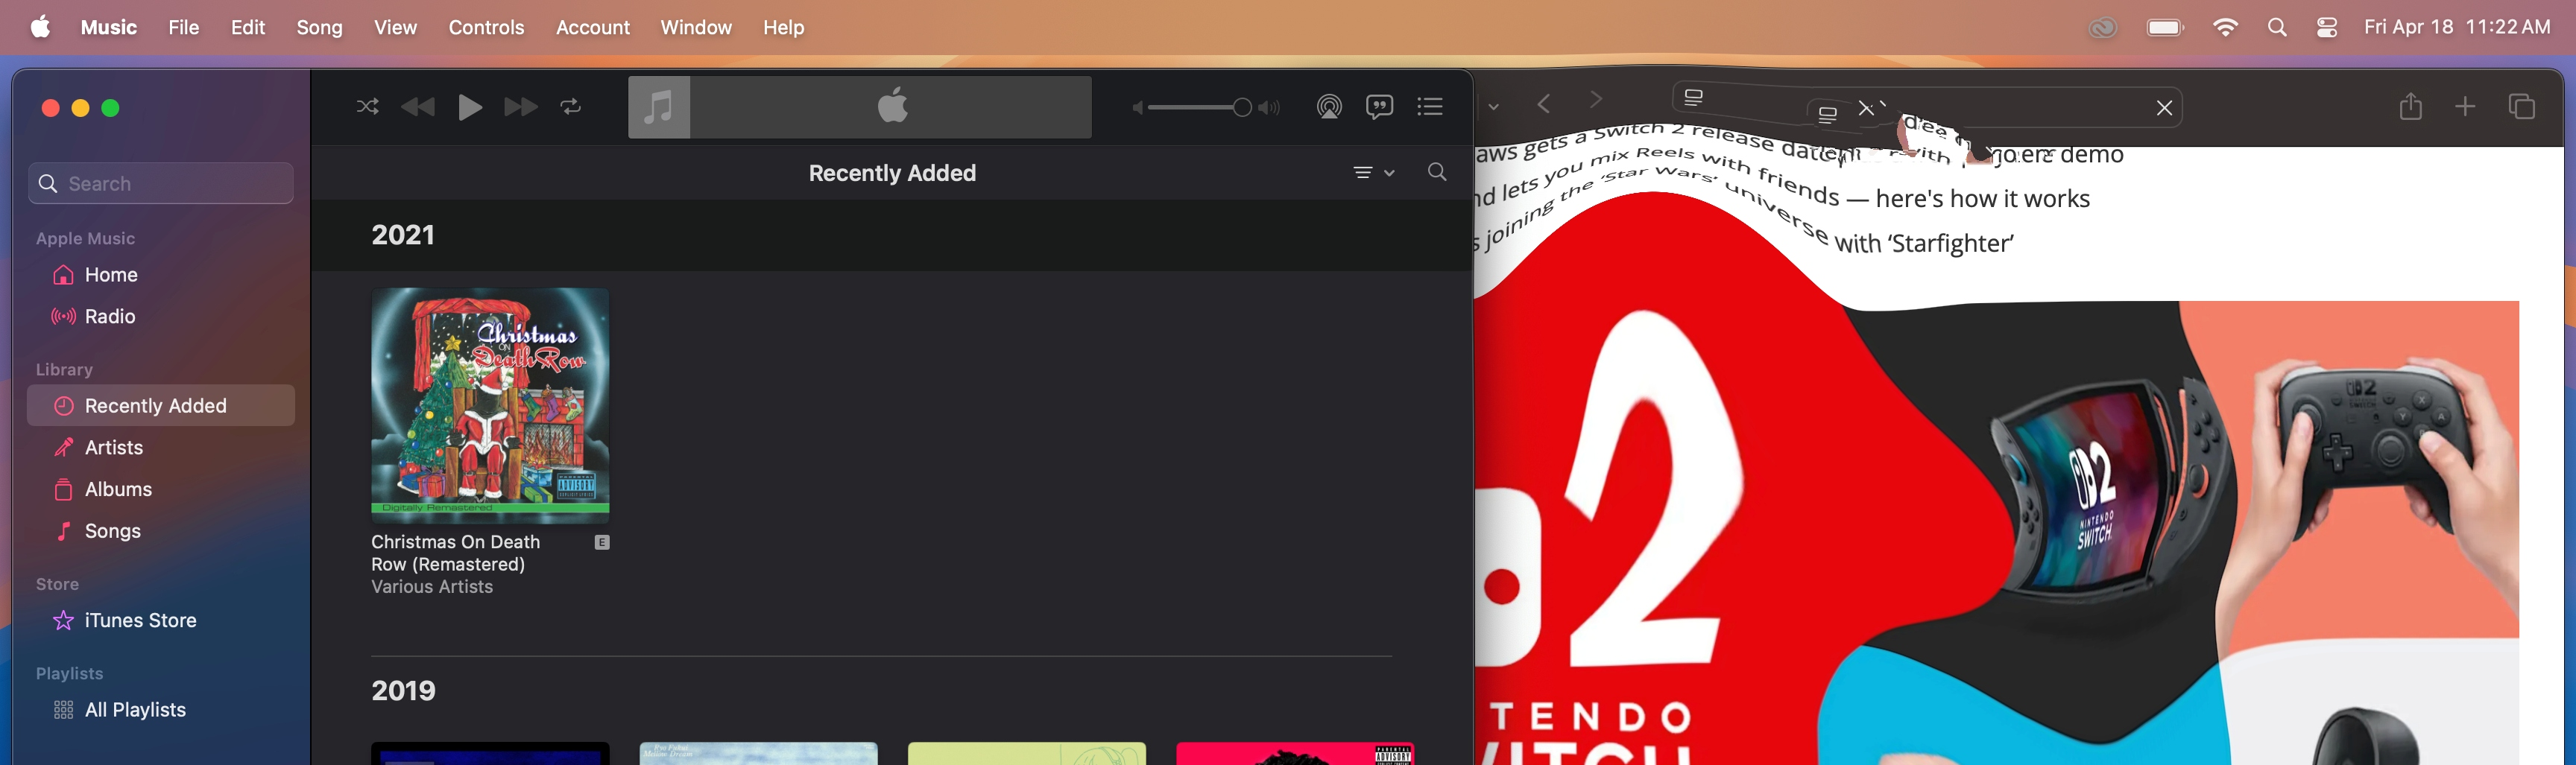Click the Safari address bar

pos(1927,104)
